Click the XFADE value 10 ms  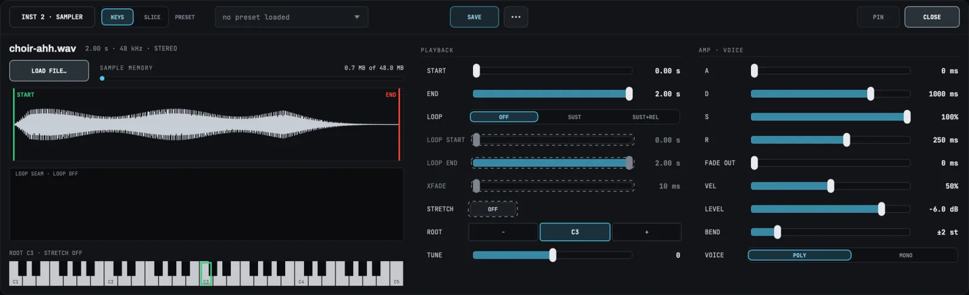click(669, 186)
